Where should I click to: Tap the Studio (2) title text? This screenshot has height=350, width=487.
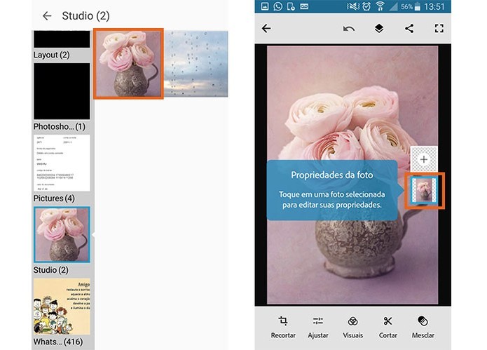click(x=85, y=16)
